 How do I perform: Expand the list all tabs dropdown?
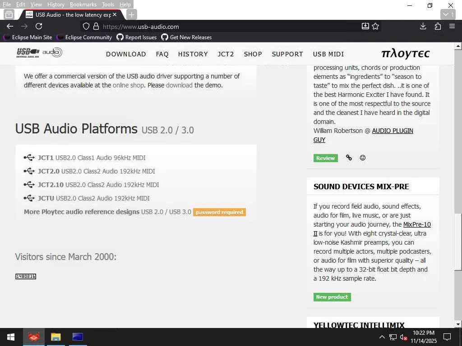pyautogui.click(x=448, y=14)
